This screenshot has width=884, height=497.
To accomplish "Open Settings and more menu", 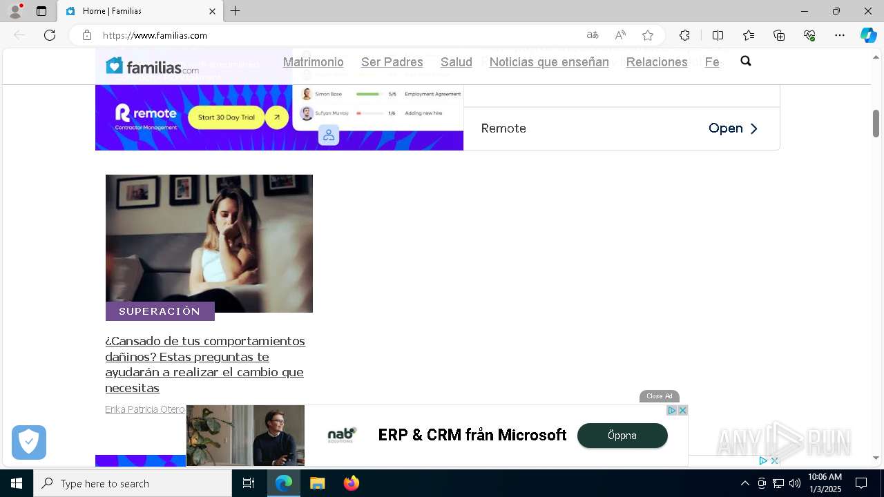I will point(840,35).
